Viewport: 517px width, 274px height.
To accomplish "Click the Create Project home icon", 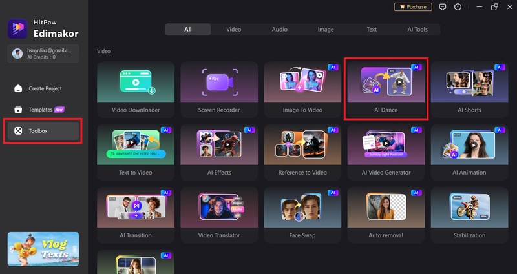I will click(x=18, y=88).
